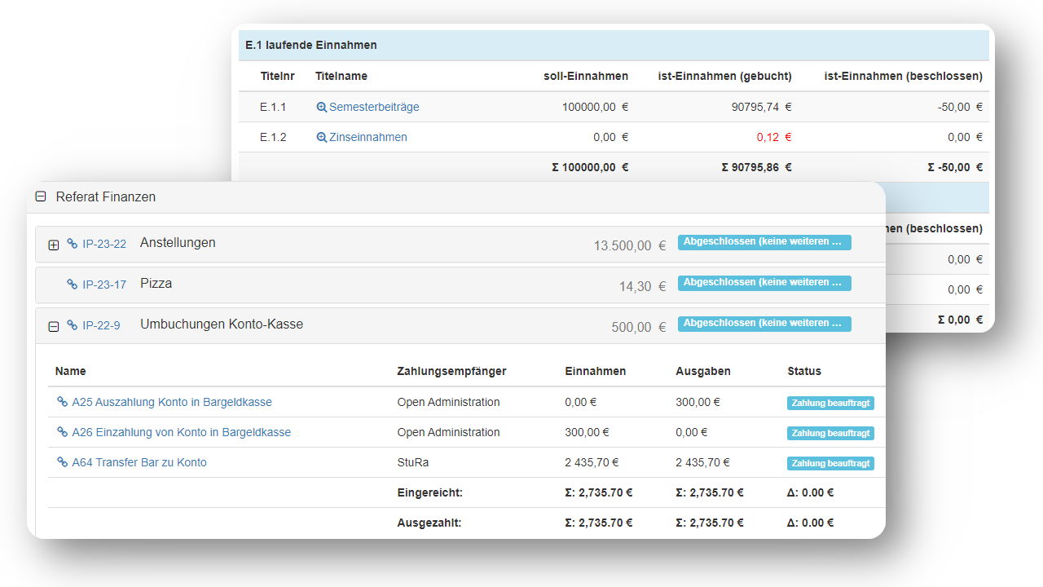Click the Zahlungsempfänger column header
Screen dimensions: 1043x587
451,371
